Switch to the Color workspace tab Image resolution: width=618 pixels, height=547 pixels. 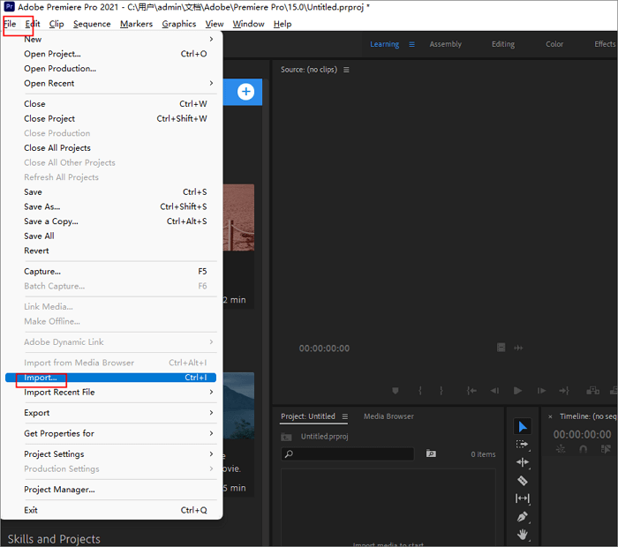(554, 44)
